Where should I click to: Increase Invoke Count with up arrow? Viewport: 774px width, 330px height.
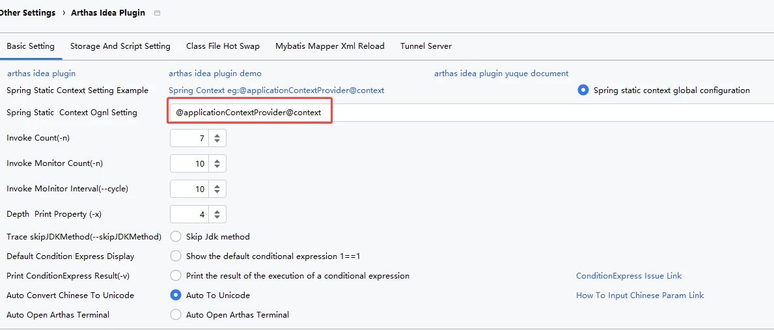(x=217, y=135)
